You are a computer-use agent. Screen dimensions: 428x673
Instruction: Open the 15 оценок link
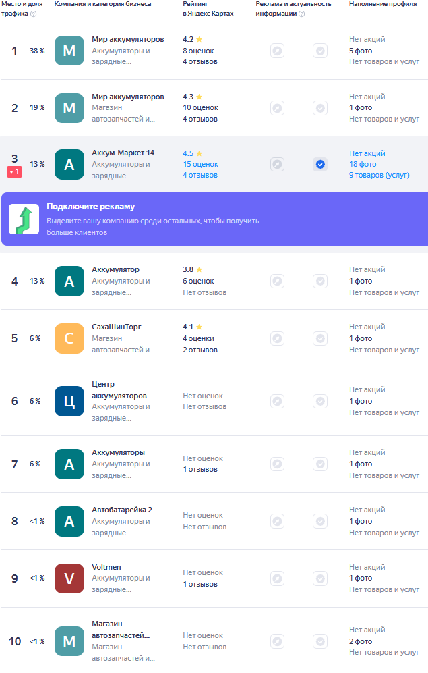(x=200, y=165)
